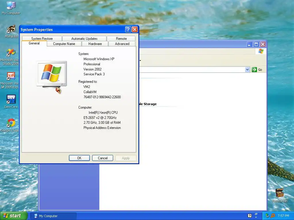Switch to the Automatic Updates tab

click(x=84, y=39)
